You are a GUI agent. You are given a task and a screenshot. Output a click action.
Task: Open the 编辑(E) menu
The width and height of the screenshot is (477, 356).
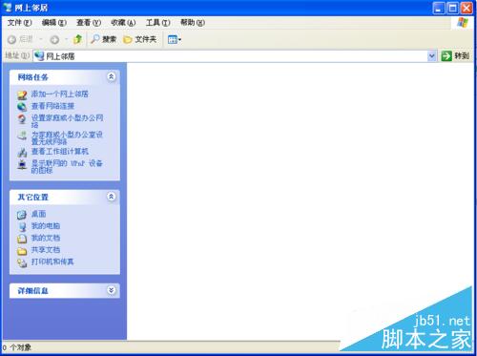(54, 23)
